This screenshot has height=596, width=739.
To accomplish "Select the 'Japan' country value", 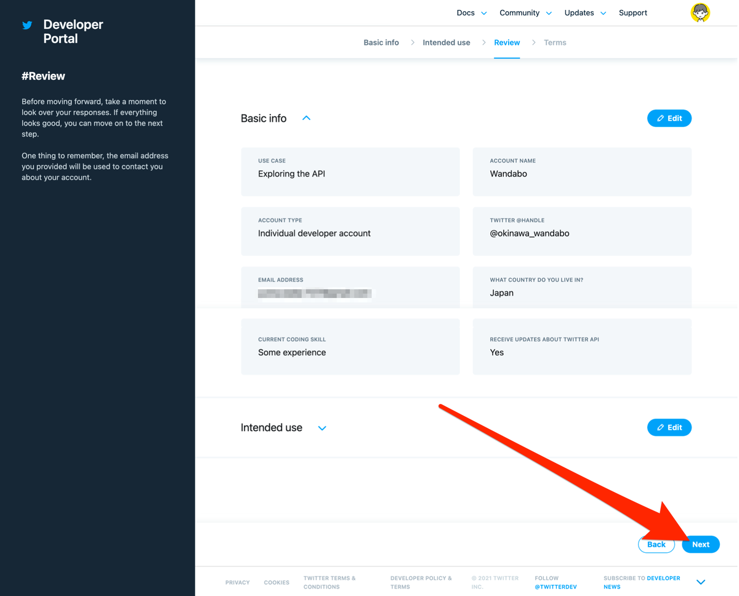I will coord(501,293).
